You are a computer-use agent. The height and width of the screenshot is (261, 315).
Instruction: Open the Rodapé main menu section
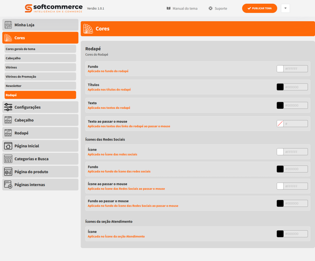(40, 133)
